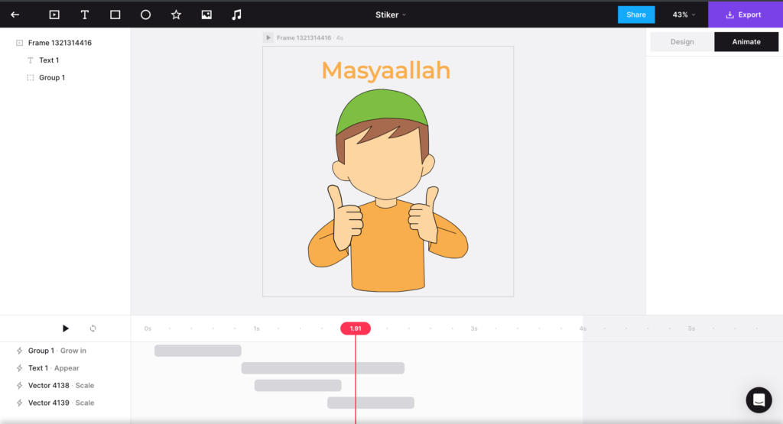The height and width of the screenshot is (424, 783).
Task: Open the chat support bubble
Action: (759, 400)
